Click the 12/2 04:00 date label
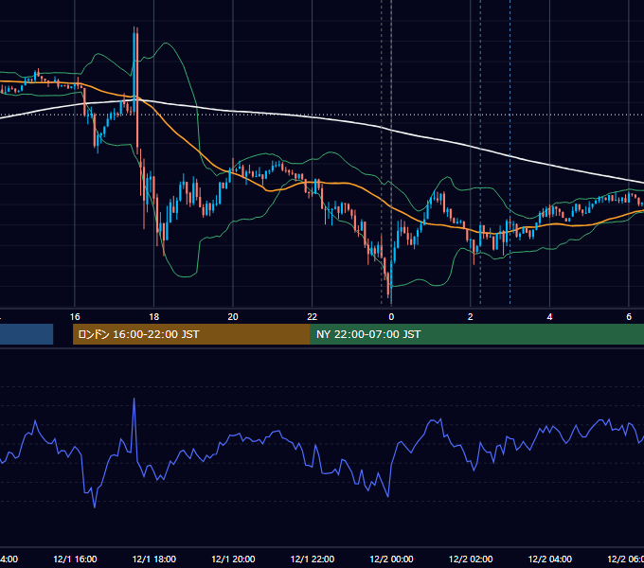Screen dimensions: 644x568 550,559
